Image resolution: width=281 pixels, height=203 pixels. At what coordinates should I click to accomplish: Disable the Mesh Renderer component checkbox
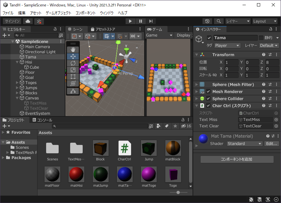coord(208,91)
